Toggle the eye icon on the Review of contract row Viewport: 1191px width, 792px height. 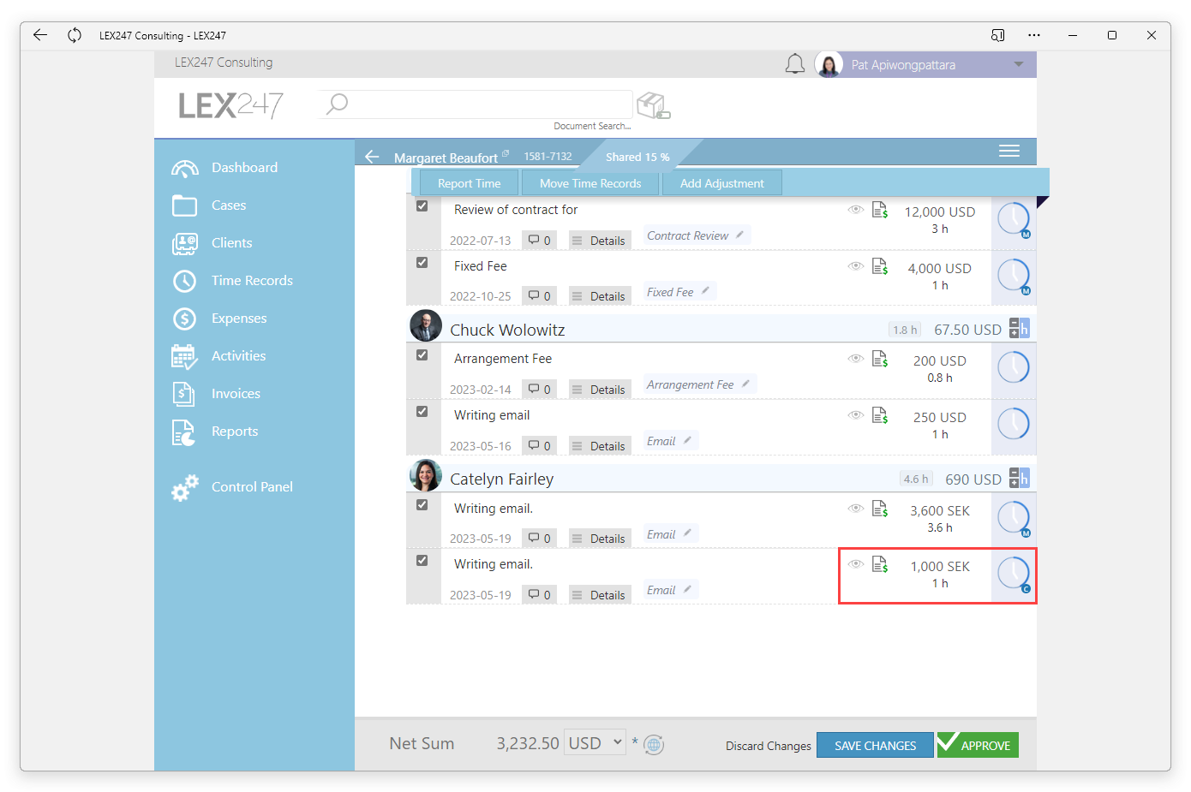pyautogui.click(x=855, y=210)
